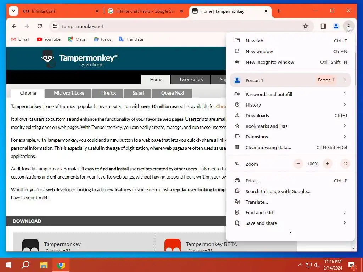Click the page scrollbar down arrow

[353, 248]
